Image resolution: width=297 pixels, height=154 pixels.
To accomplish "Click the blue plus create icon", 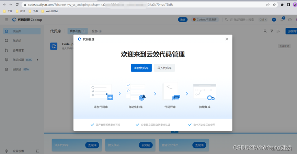I will pyautogui.click(x=274, y=20).
